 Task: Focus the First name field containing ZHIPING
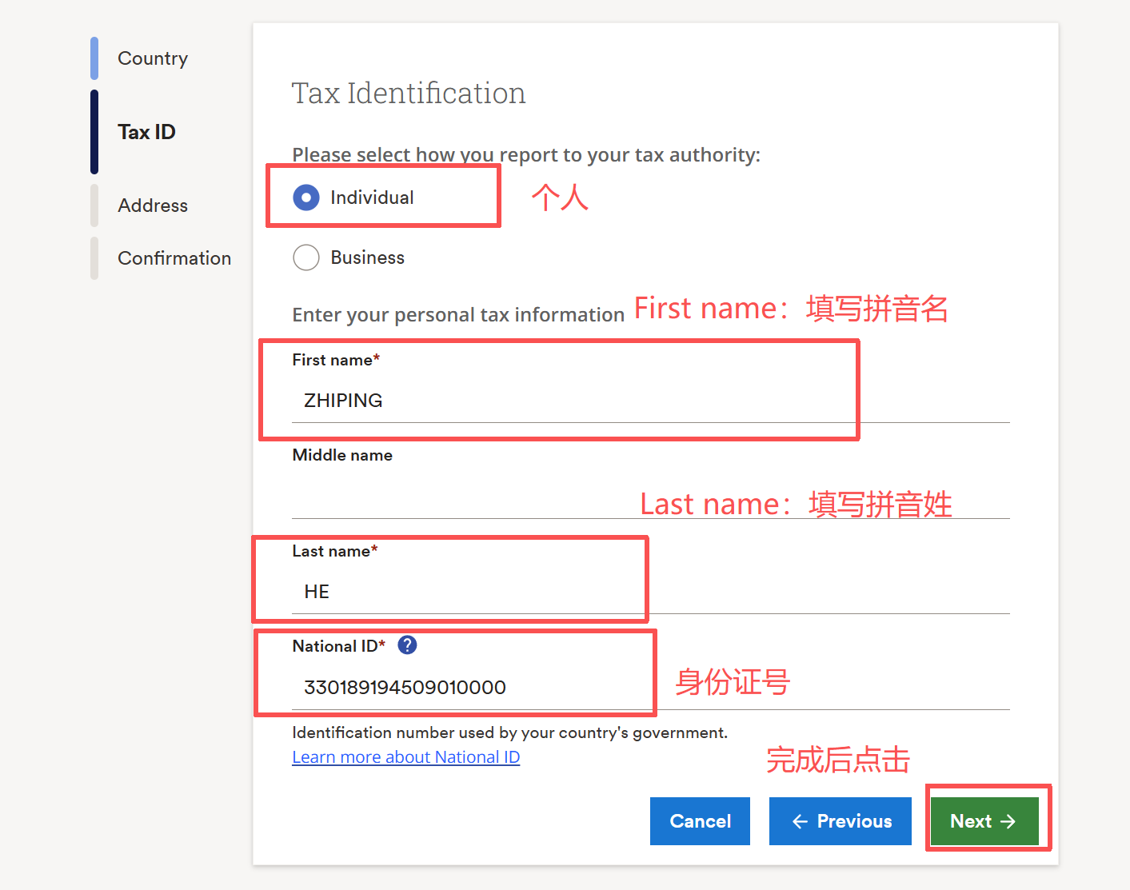(560, 401)
